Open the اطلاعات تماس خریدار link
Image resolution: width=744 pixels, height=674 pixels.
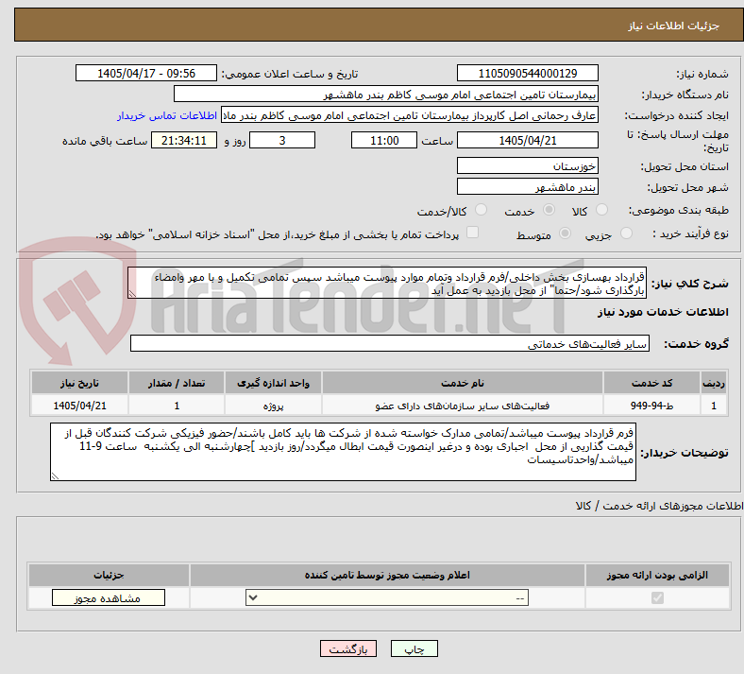coord(167,115)
